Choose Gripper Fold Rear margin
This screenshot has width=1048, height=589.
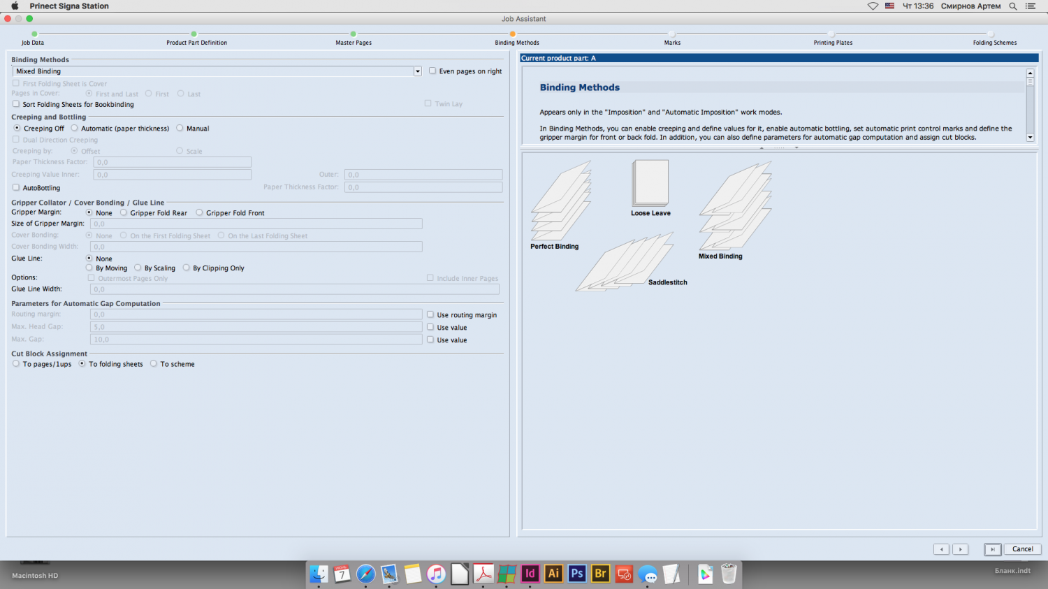(x=124, y=212)
